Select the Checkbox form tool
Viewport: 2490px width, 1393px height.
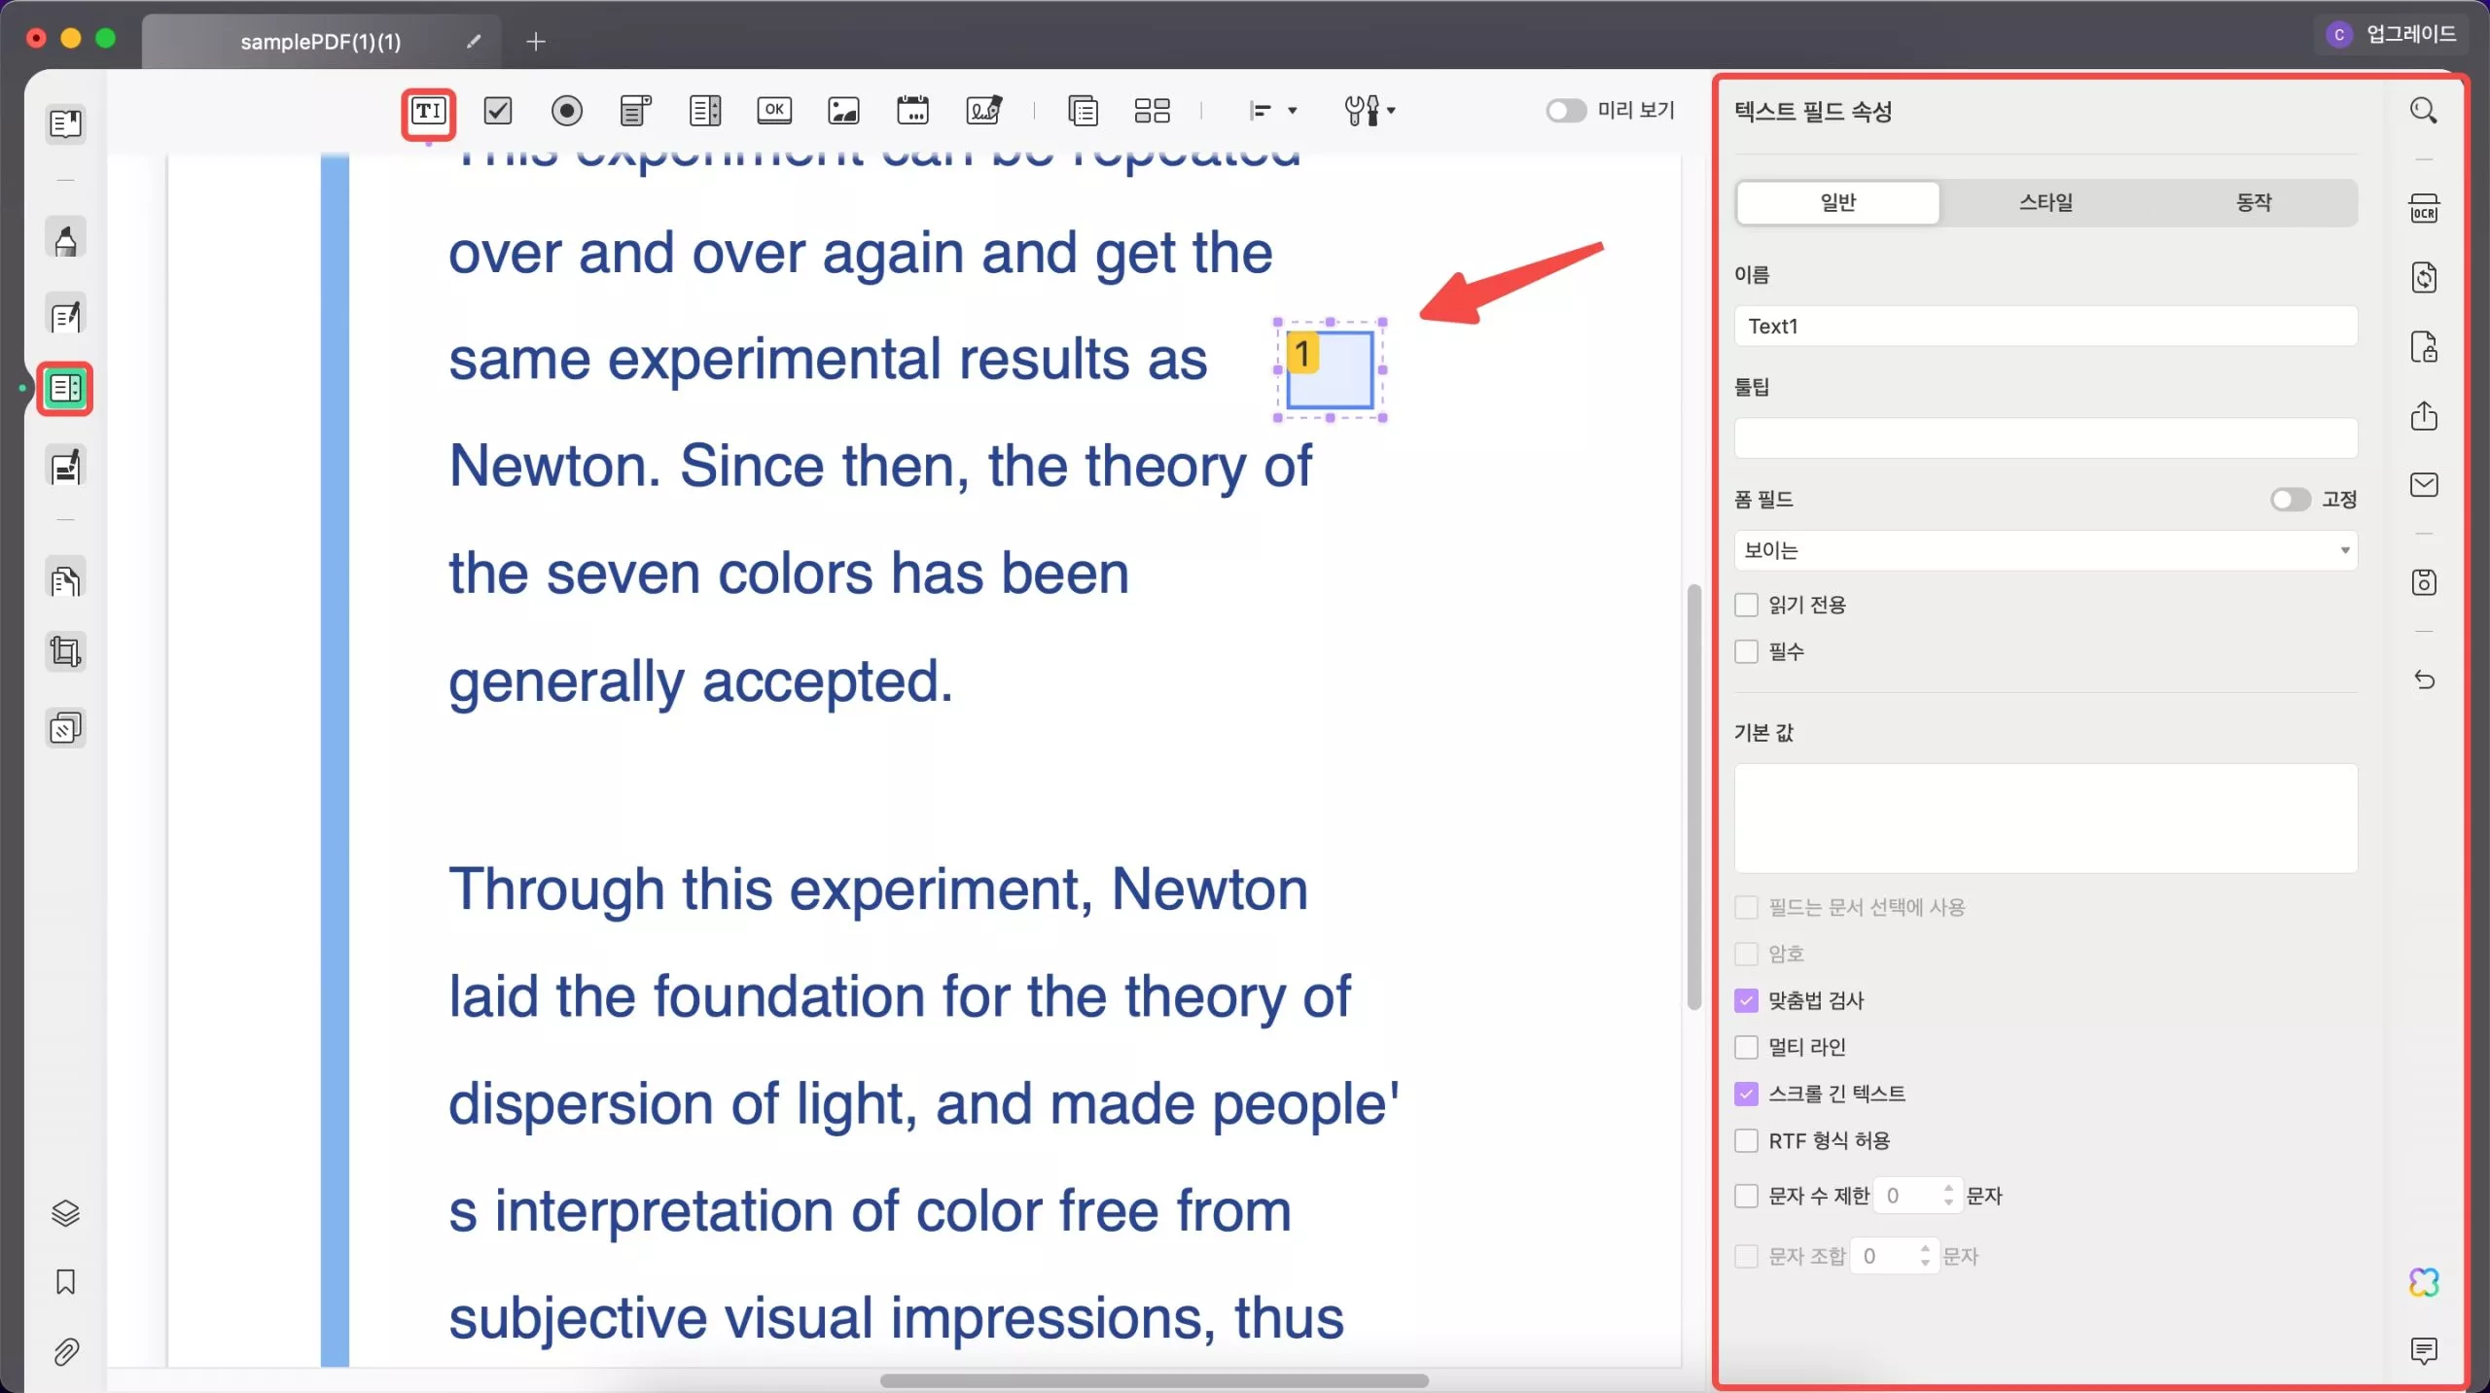point(498,111)
